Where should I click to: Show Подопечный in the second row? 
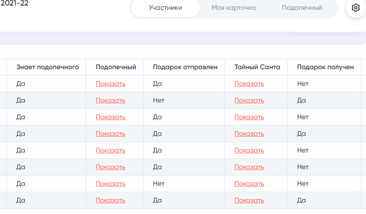point(111,100)
